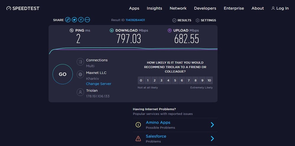The width and height of the screenshot is (295, 146).
Task: Open the Insights menu
Action: tap(155, 8)
